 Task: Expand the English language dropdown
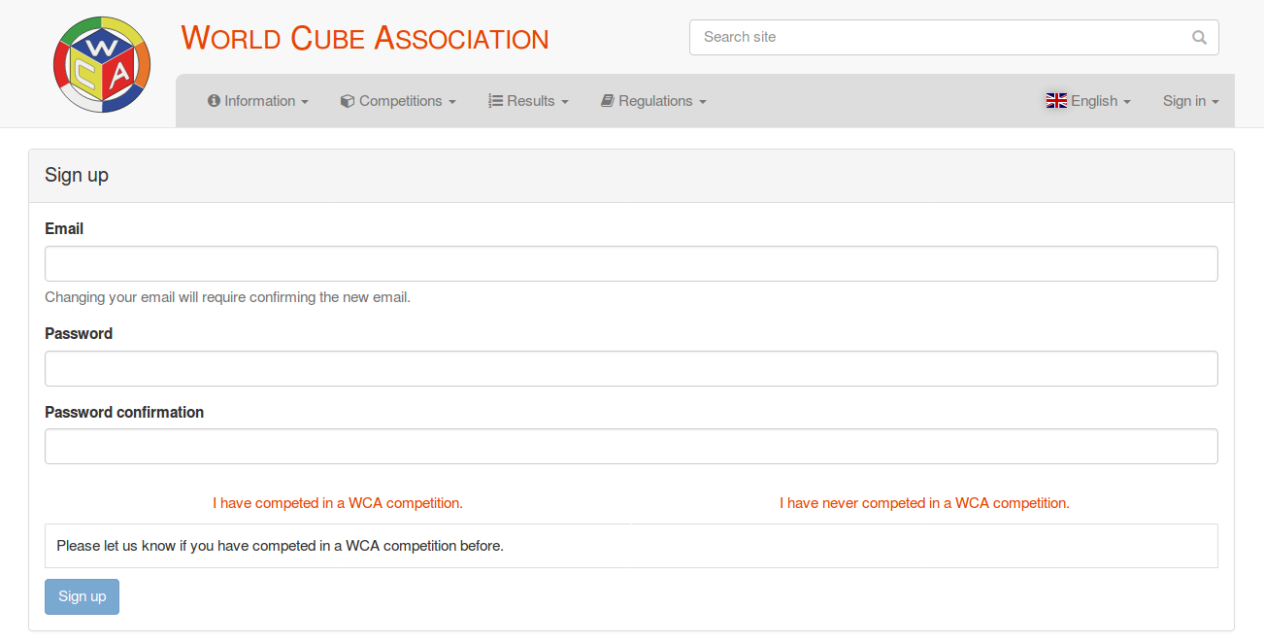[1088, 101]
